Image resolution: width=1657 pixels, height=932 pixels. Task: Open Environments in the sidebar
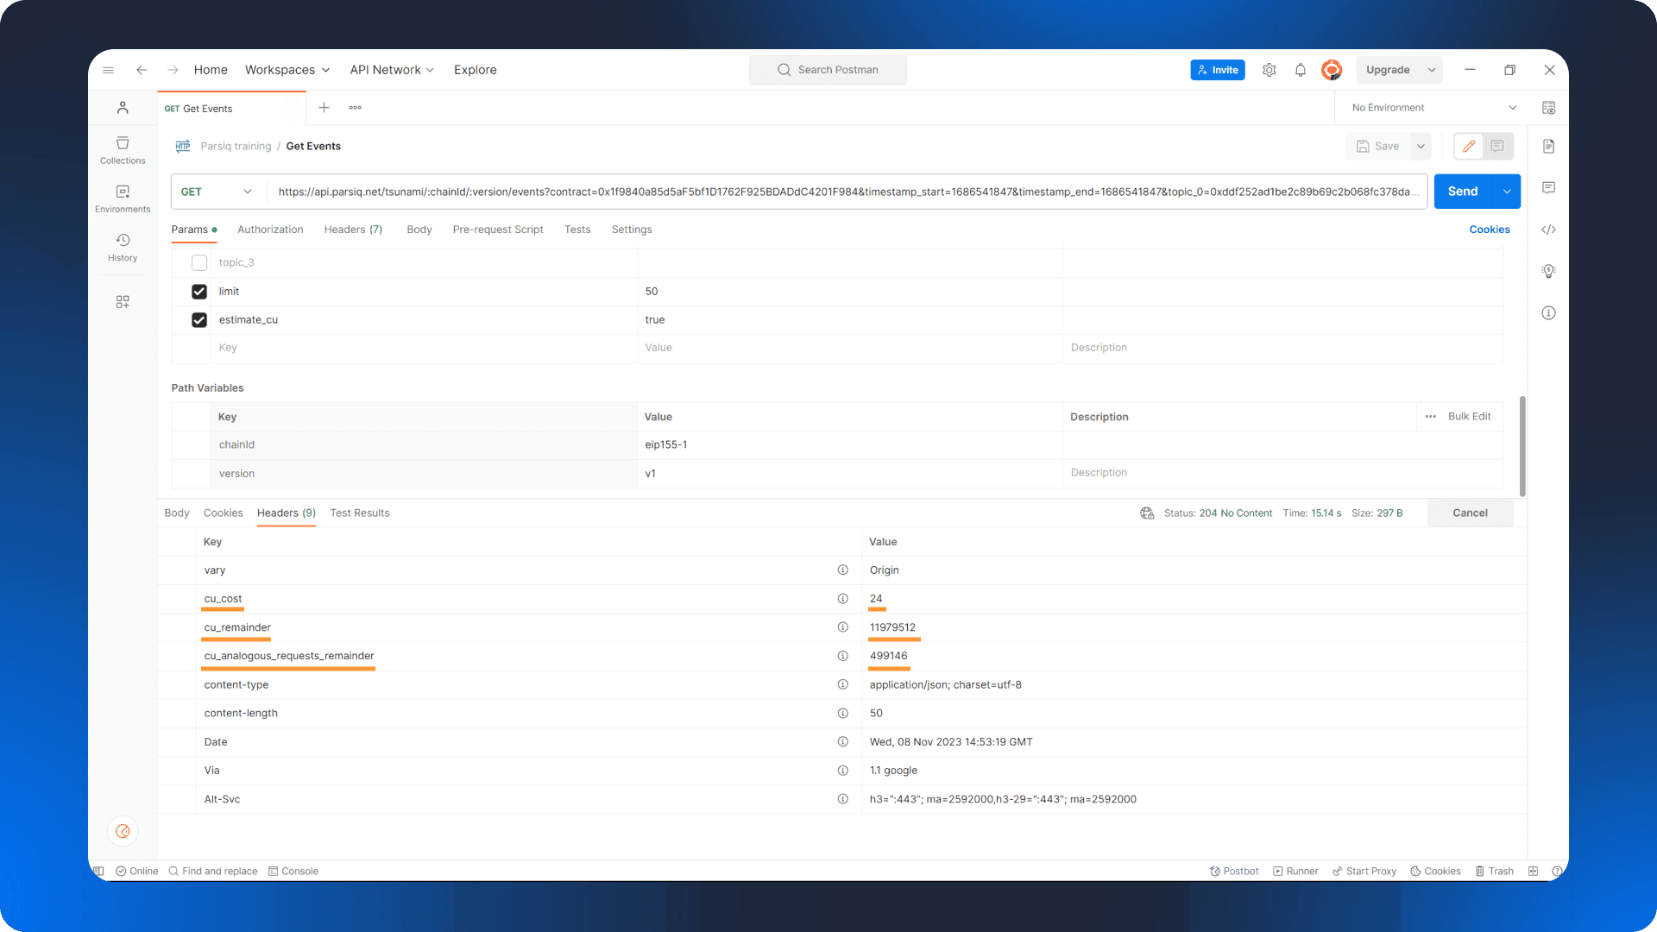pos(123,198)
